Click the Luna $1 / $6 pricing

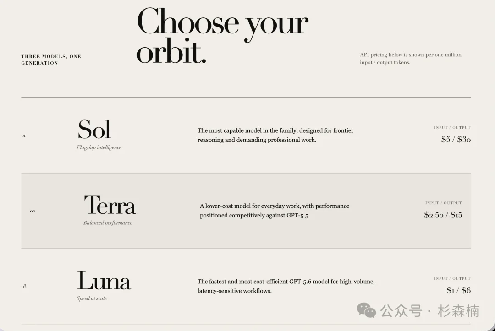point(458,290)
